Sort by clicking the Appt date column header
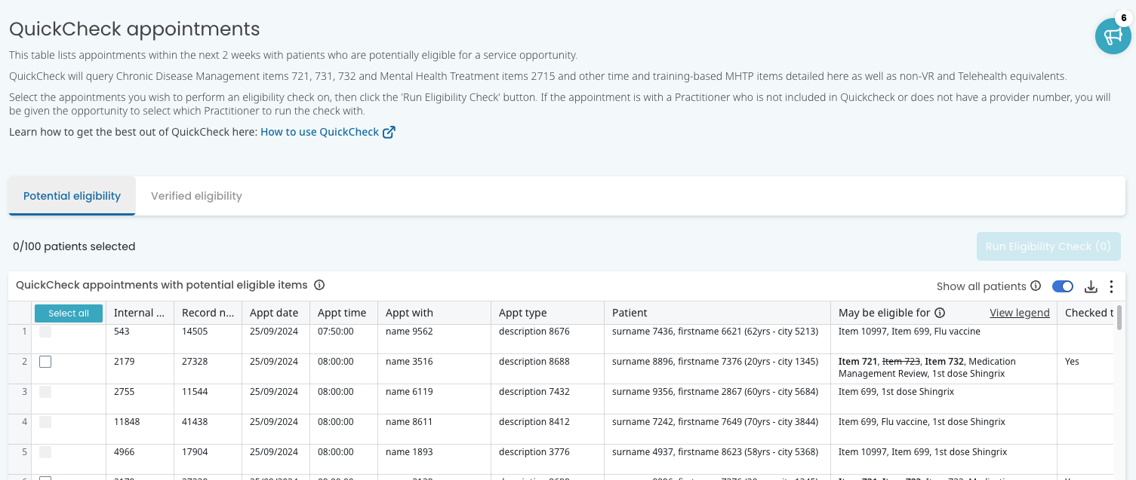Viewport: 1136px width, 480px height. (276, 313)
